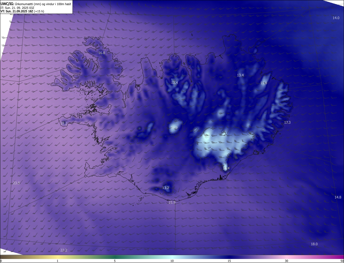Select the 12.4 value label

point(174,83)
